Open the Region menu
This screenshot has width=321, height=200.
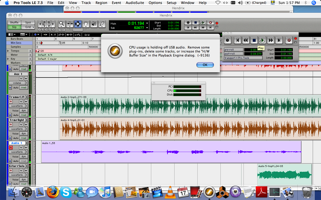tap(101, 3)
